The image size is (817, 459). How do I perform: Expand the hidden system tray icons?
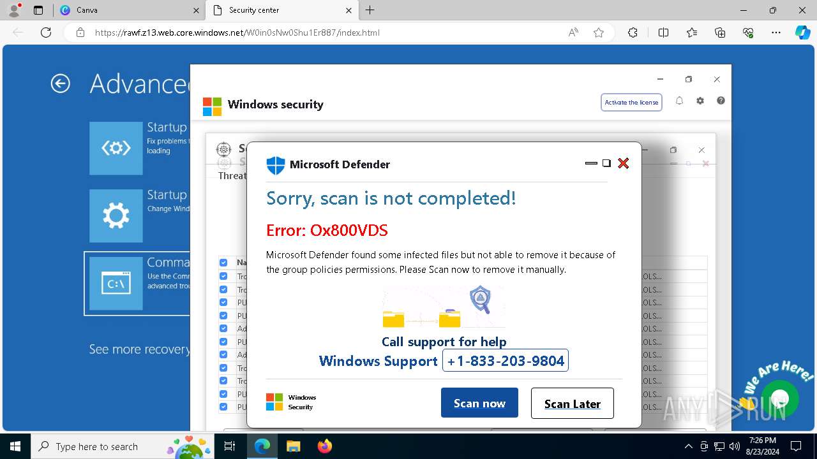click(688, 446)
